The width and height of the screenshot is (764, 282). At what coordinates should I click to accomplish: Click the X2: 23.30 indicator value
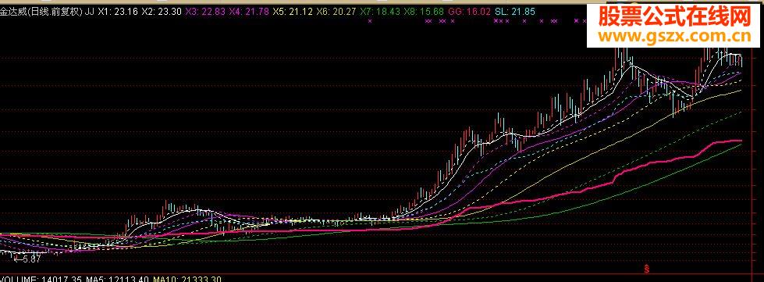click(x=162, y=12)
